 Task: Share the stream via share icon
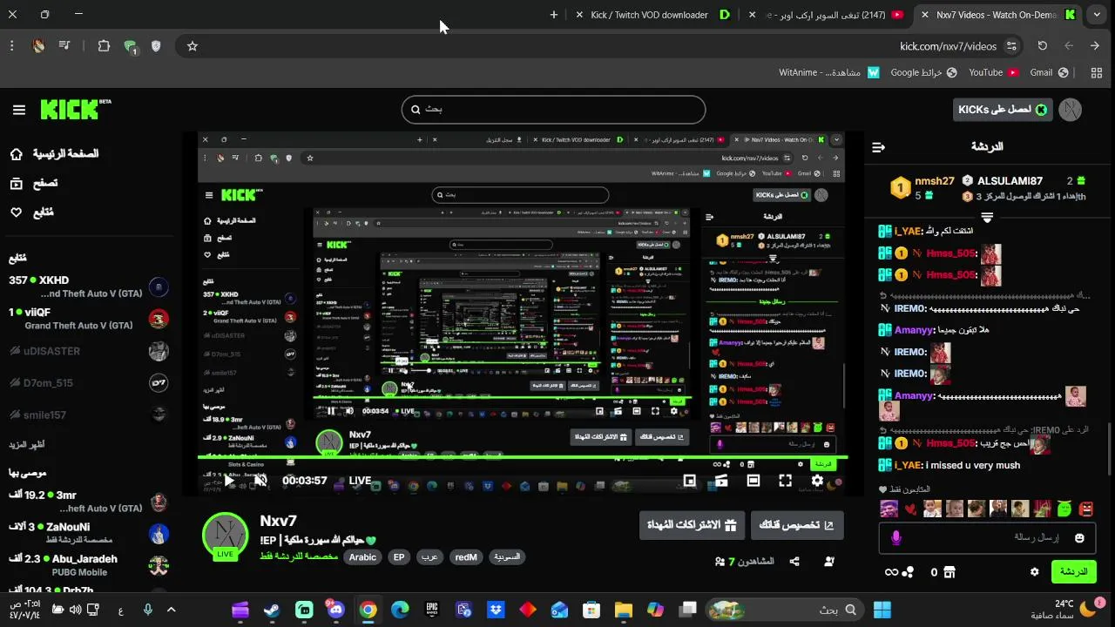point(794,562)
